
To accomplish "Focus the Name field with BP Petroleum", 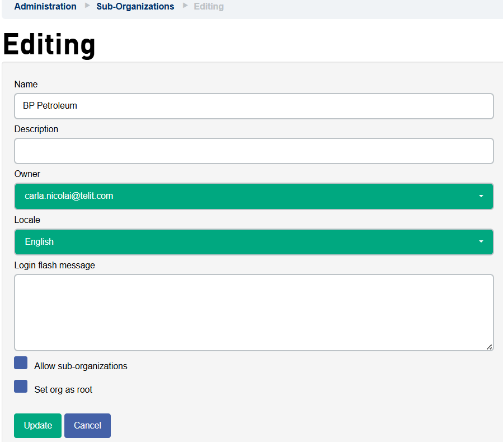I will point(254,106).
